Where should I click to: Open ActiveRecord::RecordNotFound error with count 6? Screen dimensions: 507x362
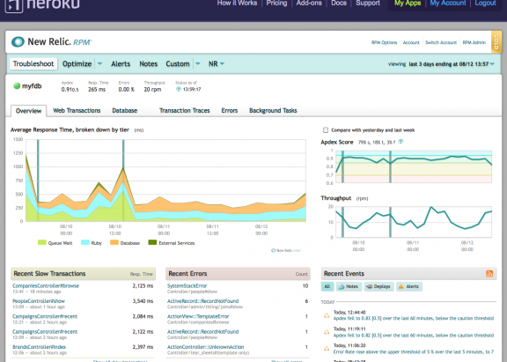[202, 301]
